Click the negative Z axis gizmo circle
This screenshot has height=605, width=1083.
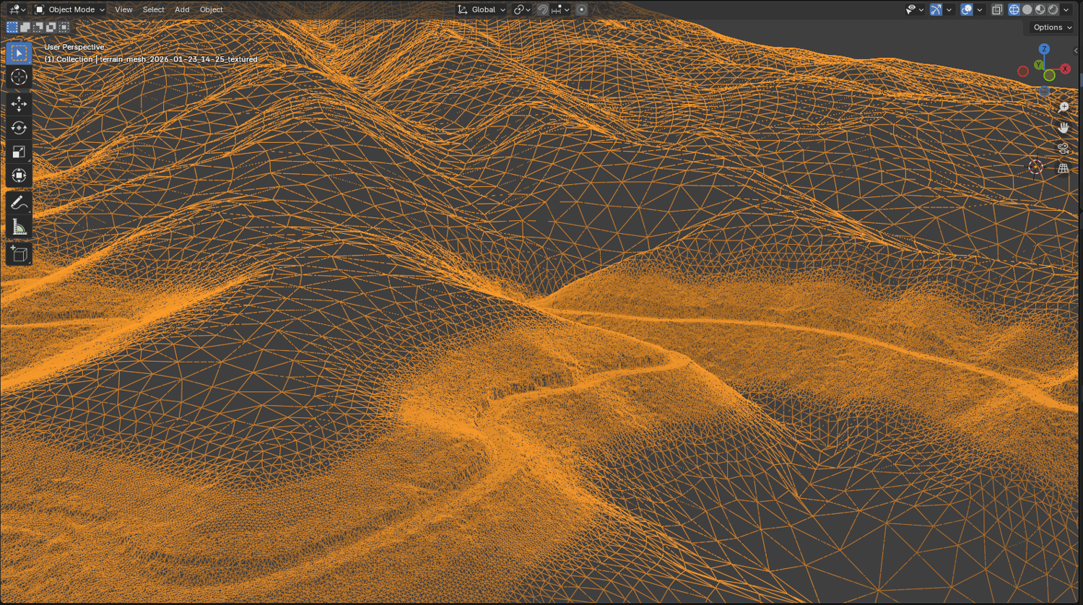click(1045, 92)
